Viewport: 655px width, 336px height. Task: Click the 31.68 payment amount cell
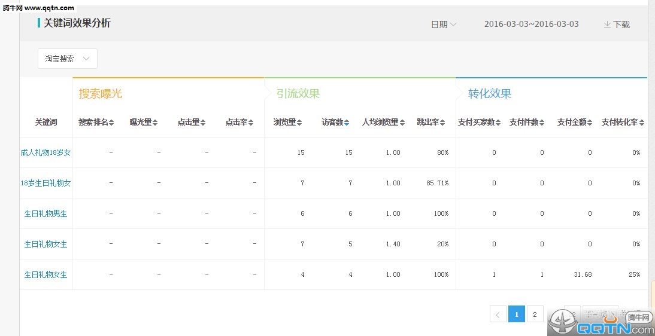click(583, 274)
